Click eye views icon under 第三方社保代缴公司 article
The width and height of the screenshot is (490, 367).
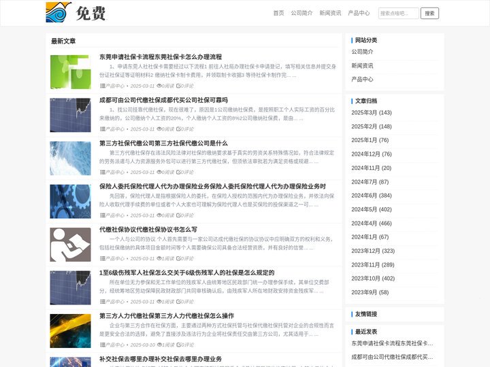[159, 172]
